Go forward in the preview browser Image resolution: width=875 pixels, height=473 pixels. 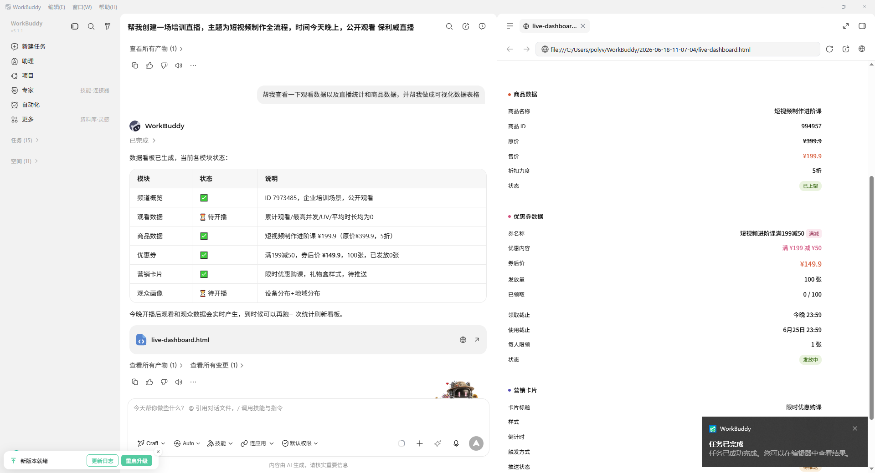(526, 49)
